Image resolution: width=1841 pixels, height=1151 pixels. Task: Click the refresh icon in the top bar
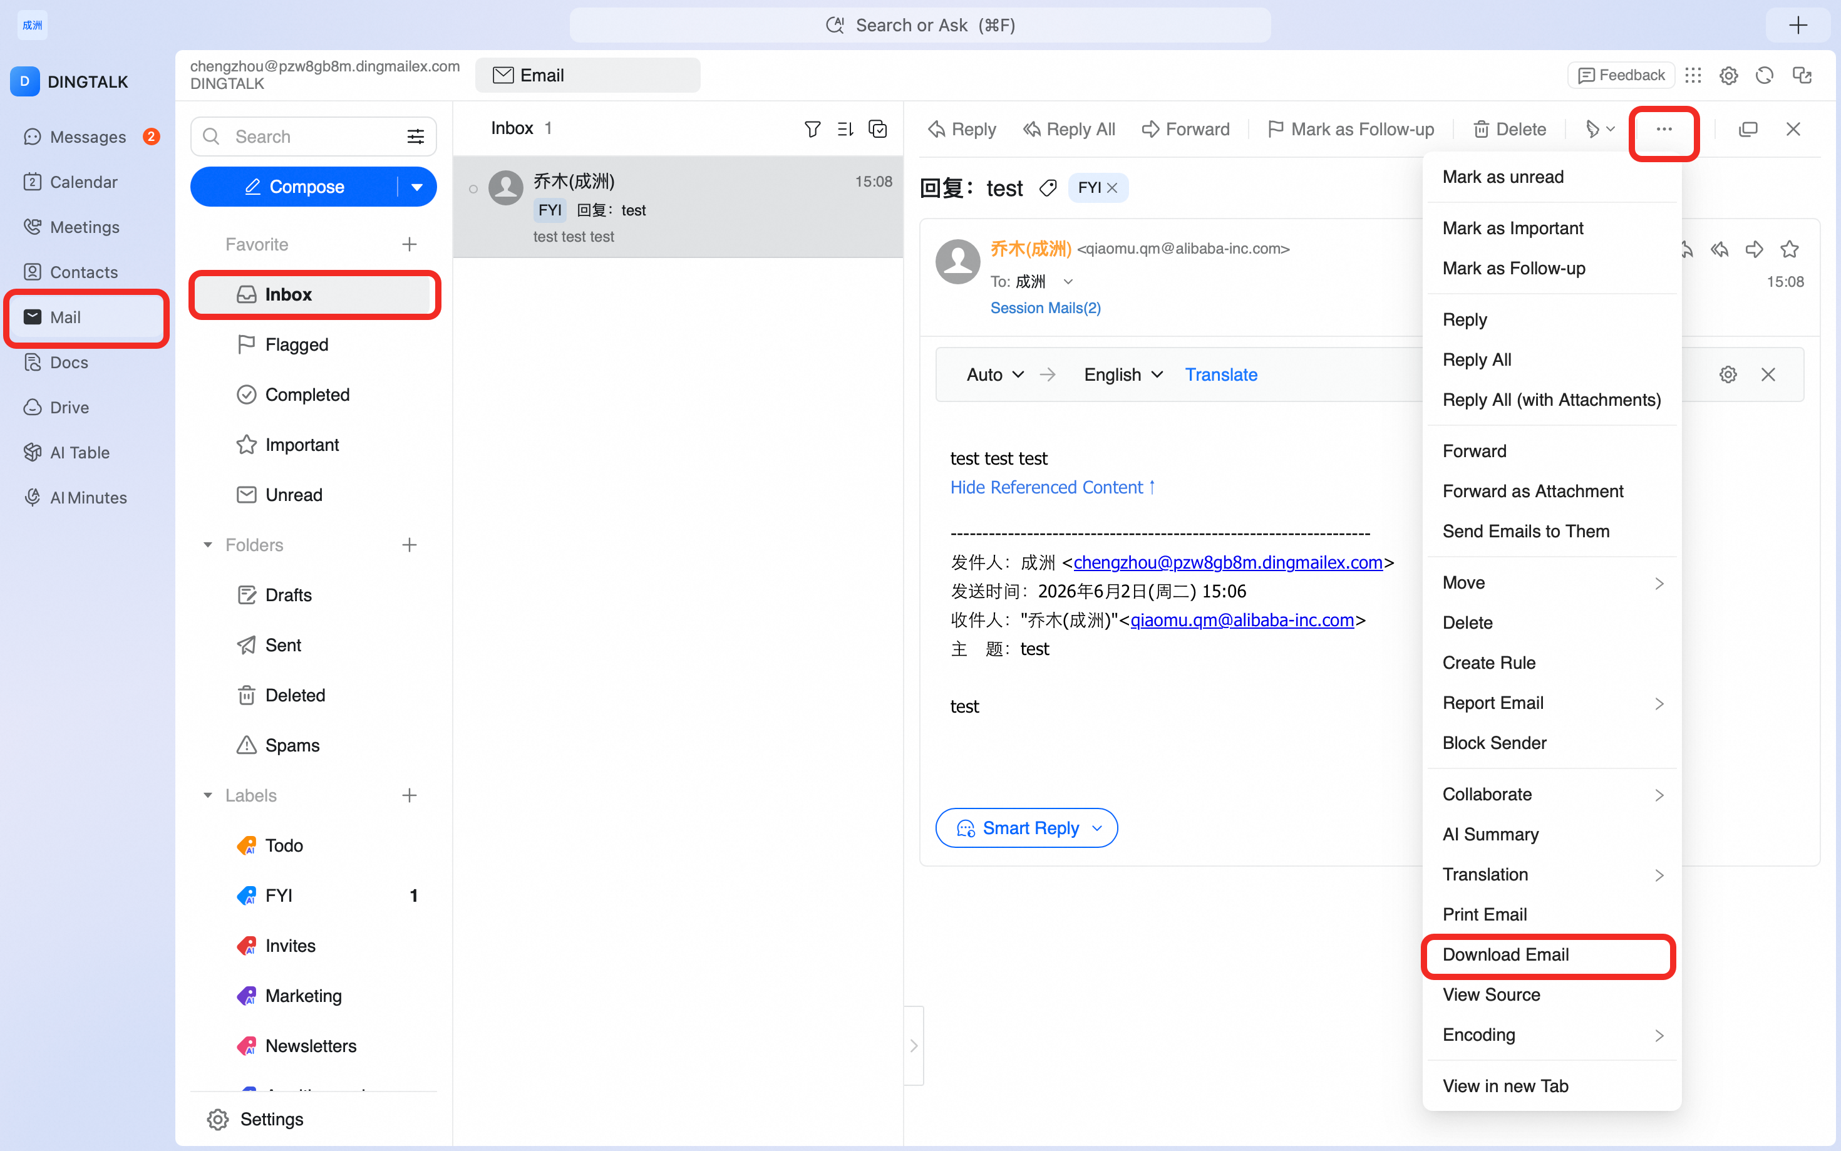(1764, 75)
